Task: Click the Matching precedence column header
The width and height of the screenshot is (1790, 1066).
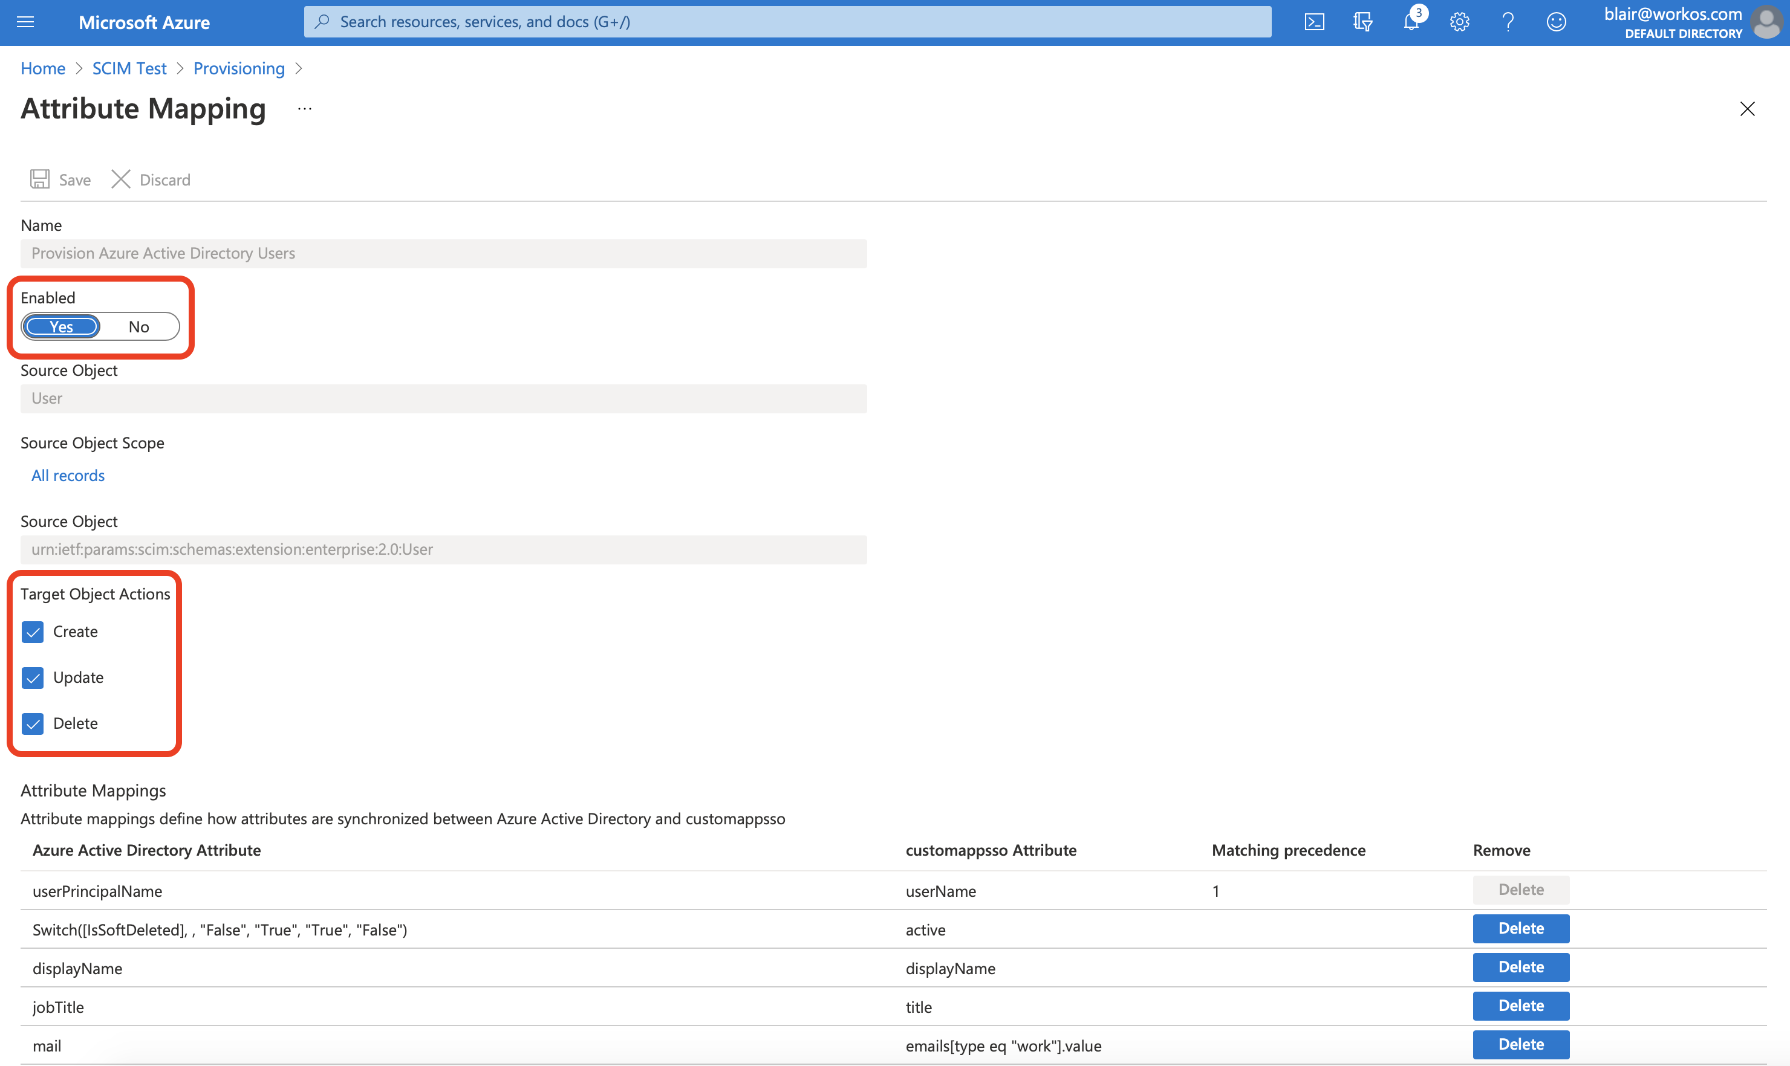Action: pyautogui.click(x=1288, y=850)
